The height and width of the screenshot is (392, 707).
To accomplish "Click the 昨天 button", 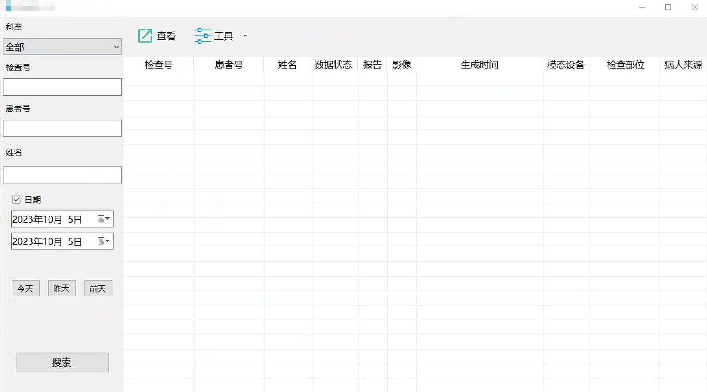I will point(61,289).
